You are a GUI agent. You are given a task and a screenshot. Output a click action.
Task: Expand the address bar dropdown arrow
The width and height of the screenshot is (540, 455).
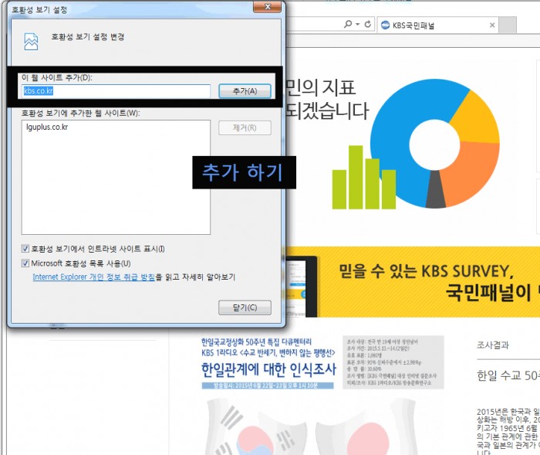pyautogui.click(x=358, y=24)
